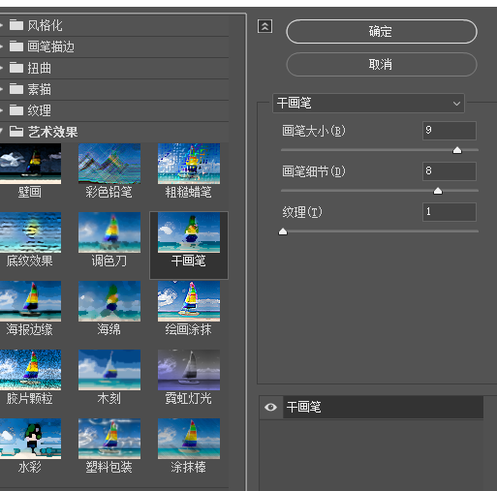
Task: Expand the 风格化 category
Action: tap(1, 25)
